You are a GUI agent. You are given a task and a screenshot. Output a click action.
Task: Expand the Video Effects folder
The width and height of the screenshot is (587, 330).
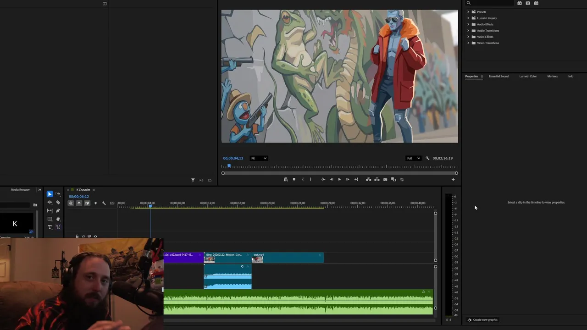click(x=468, y=37)
